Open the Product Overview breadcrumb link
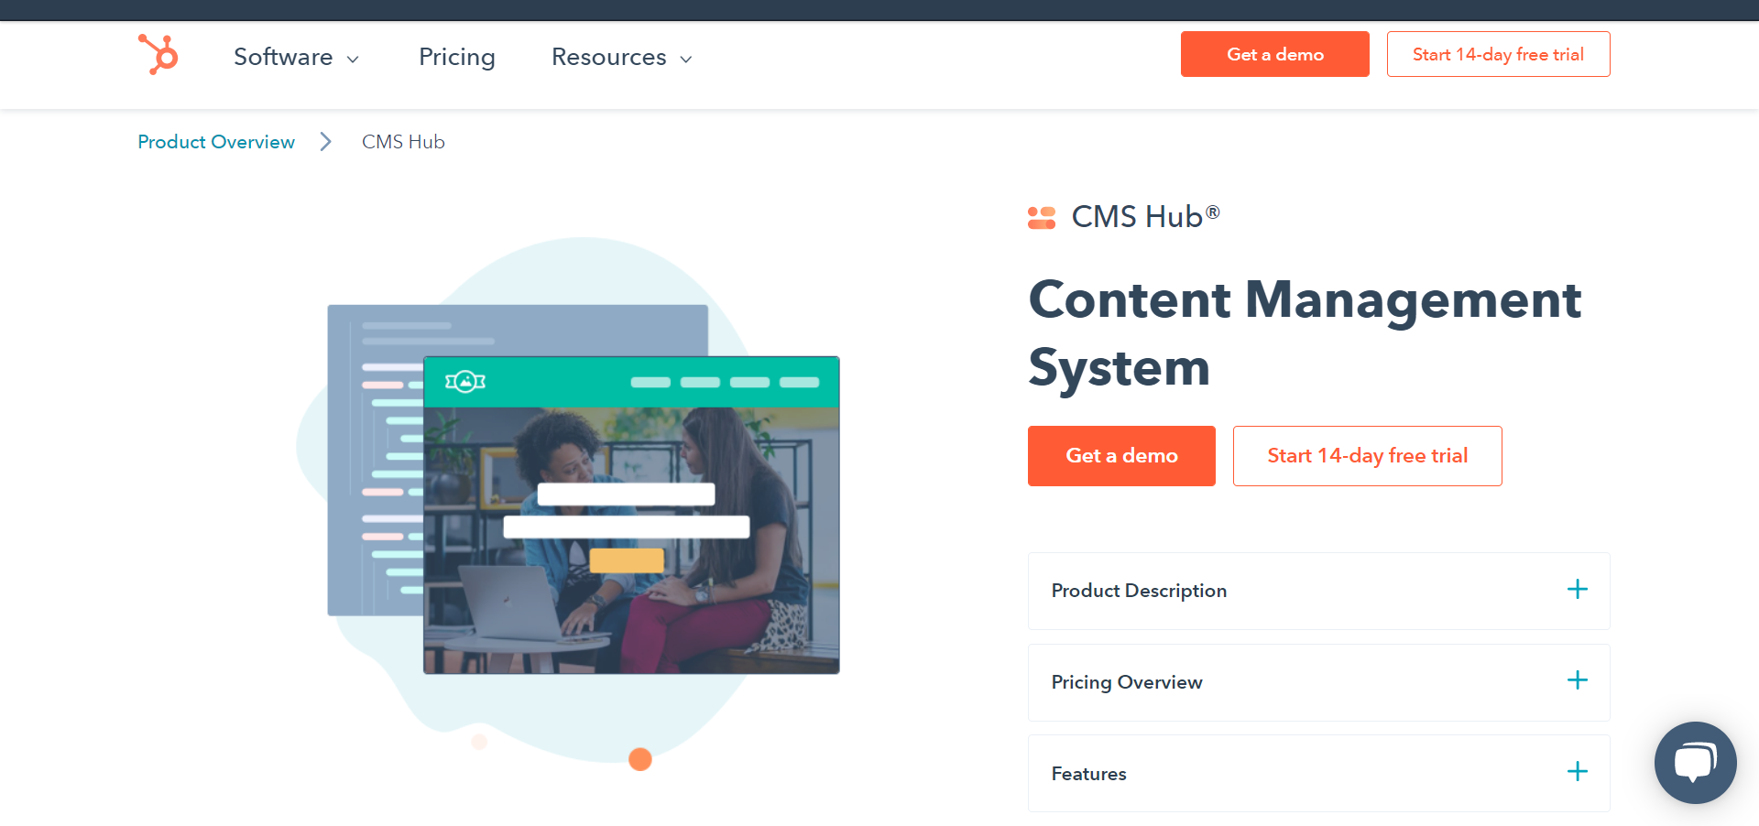1759x826 pixels. pyautogui.click(x=216, y=141)
